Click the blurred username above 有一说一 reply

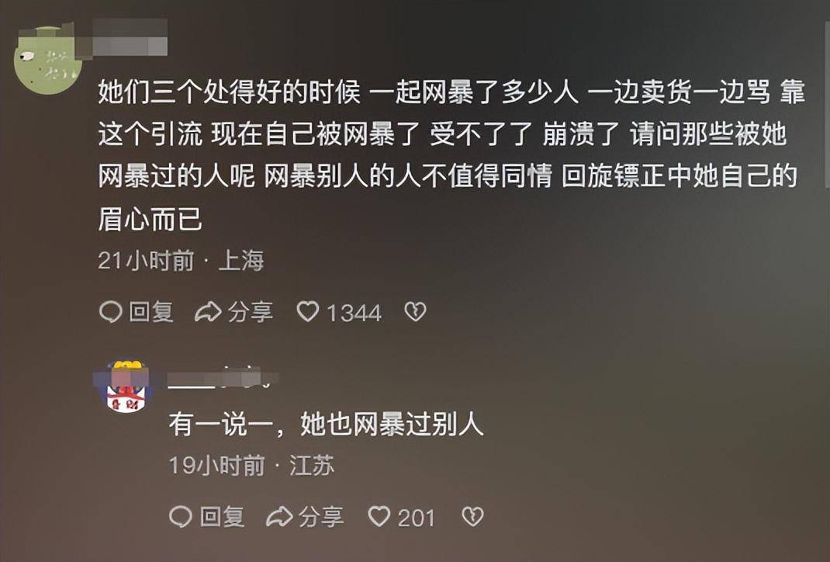tap(223, 380)
